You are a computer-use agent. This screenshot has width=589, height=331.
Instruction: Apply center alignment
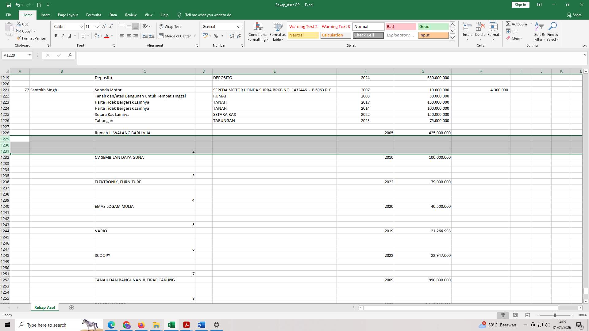pyautogui.click(x=129, y=36)
